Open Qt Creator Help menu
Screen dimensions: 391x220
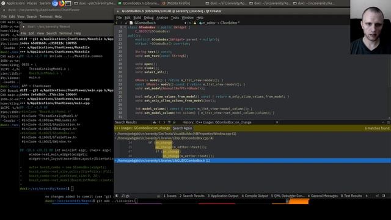point(200,18)
